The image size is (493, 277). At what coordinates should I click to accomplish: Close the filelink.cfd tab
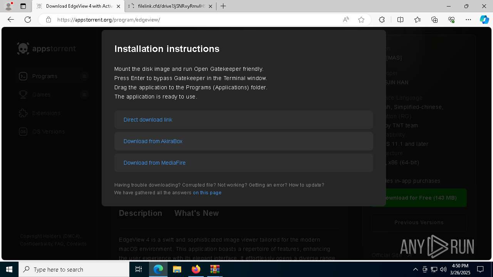[x=210, y=6]
